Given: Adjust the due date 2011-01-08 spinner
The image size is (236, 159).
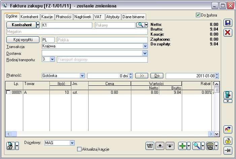Looking at the screenshot, I should [216, 76].
